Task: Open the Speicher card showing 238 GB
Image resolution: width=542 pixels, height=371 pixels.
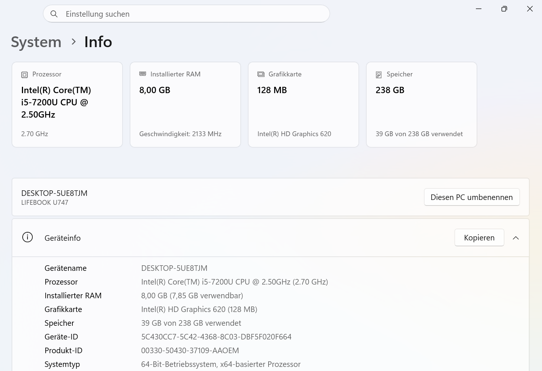Action: (422, 105)
